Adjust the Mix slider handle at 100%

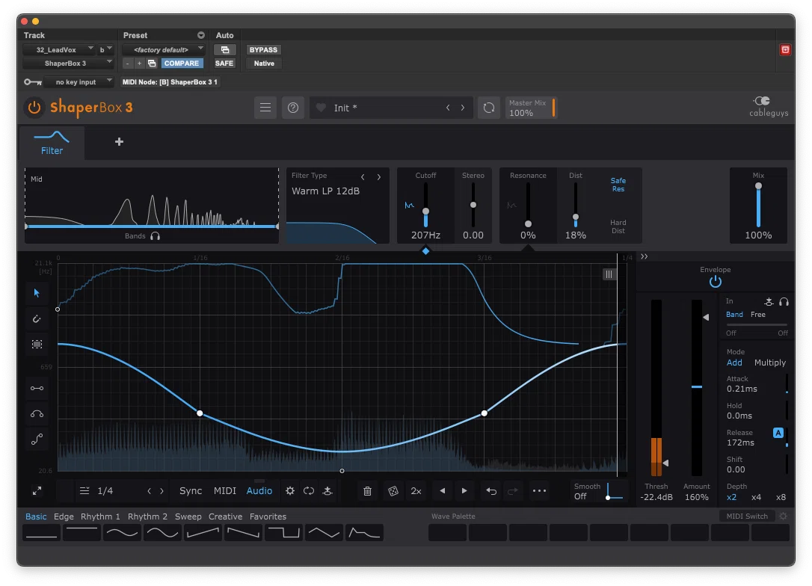758,186
